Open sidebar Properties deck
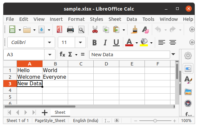Image resolution: width=198 pixels, height=127 pixels. [188, 69]
